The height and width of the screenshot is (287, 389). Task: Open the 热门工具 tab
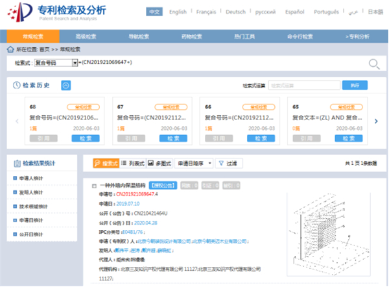pos(244,36)
